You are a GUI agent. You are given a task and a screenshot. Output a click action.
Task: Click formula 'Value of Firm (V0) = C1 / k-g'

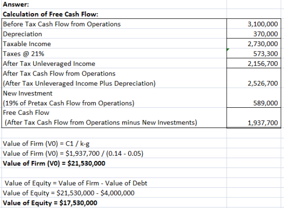click(x=46, y=144)
